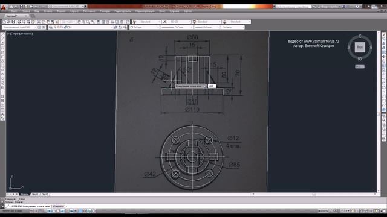Select the Hatch tool in the Draw toolbar
387x217 pixels.
(x=2, y=96)
